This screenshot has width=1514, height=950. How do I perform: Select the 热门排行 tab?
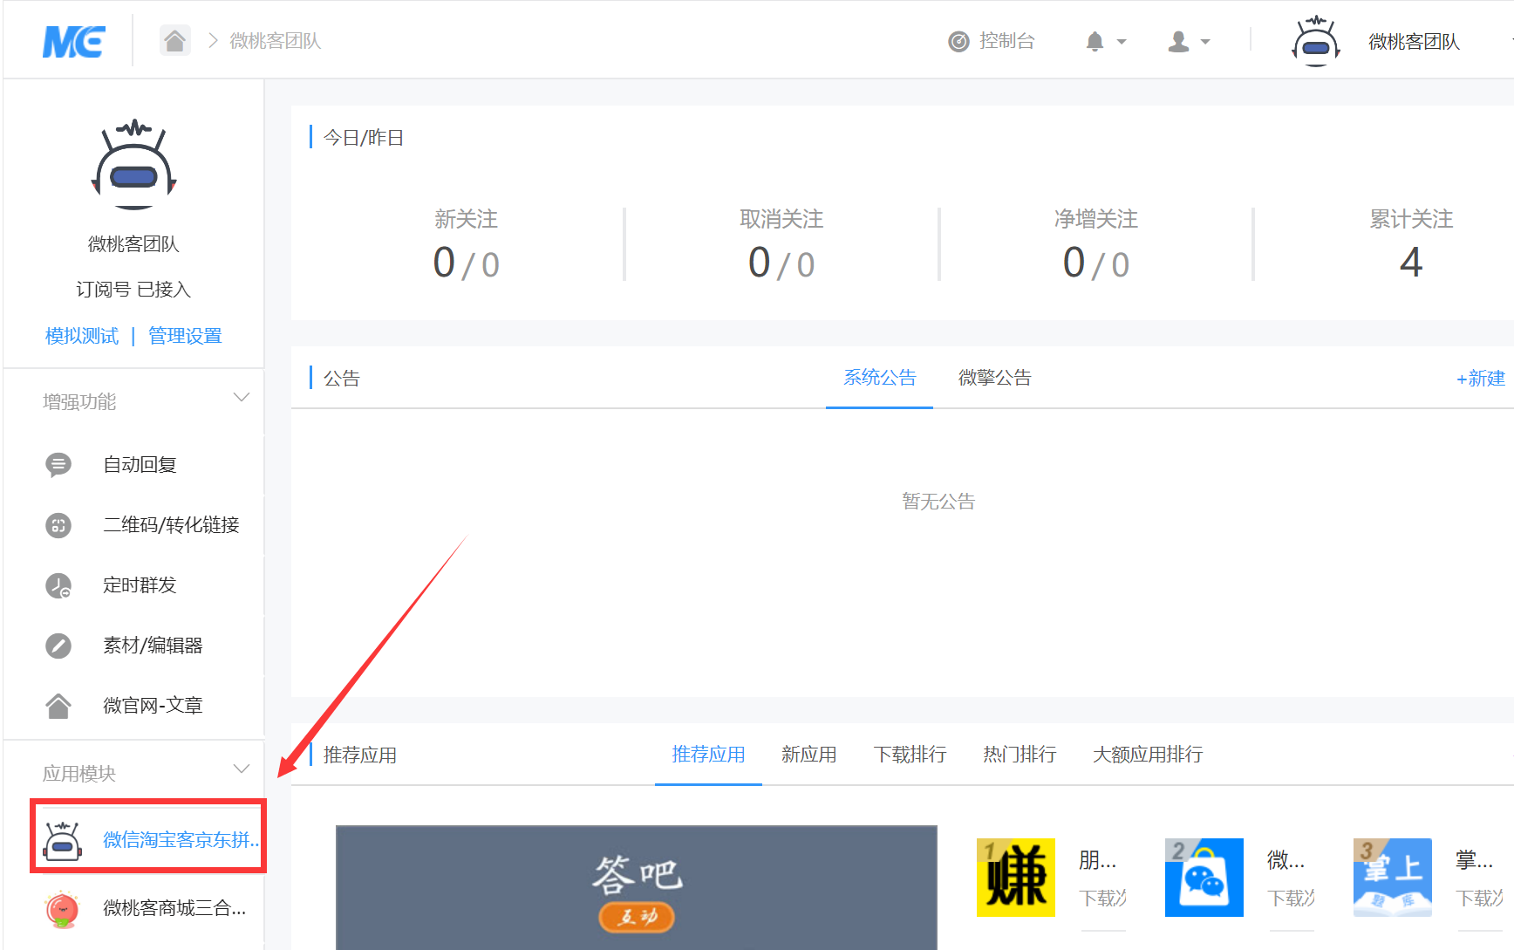coord(1020,755)
